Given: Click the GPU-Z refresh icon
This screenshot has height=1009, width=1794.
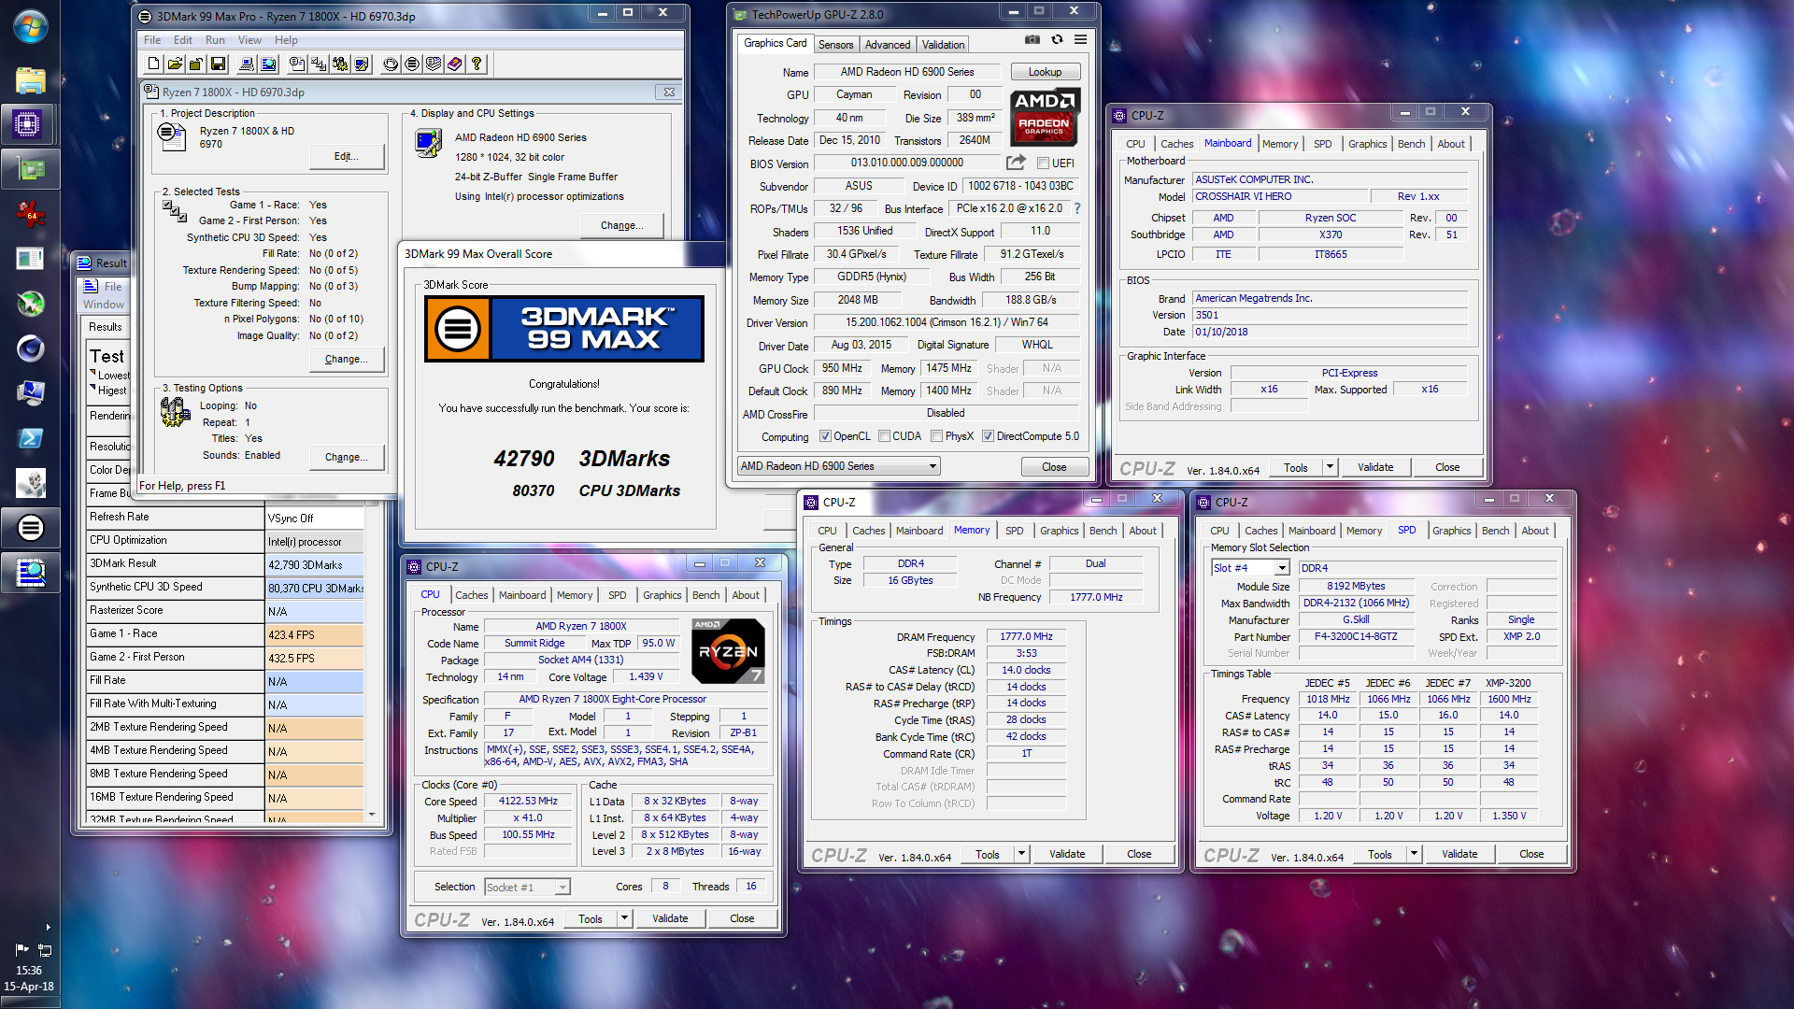Looking at the screenshot, I should (x=1057, y=40).
